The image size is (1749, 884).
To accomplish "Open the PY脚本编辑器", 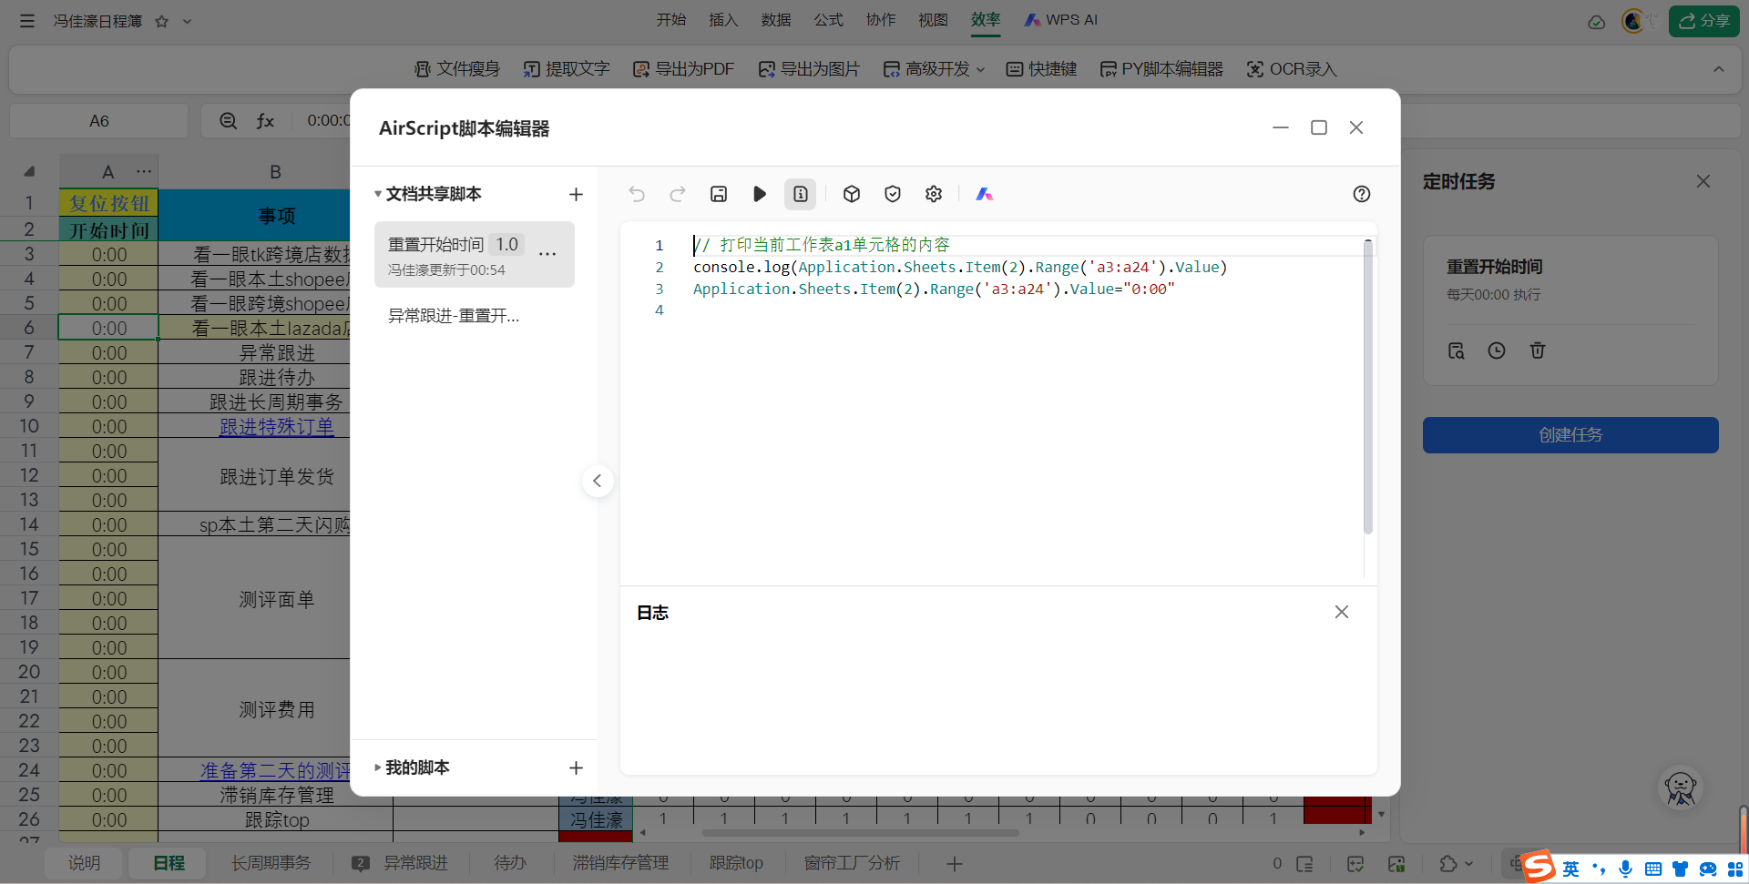I will pos(1161,69).
